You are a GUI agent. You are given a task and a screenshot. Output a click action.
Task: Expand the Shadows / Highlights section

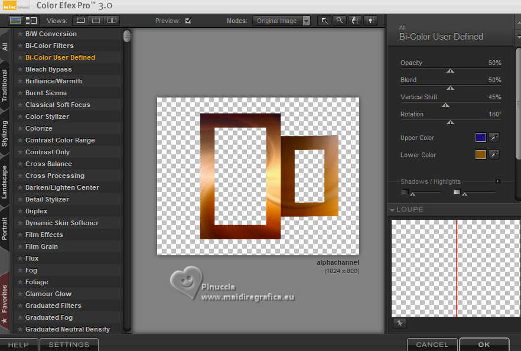click(497, 181)
